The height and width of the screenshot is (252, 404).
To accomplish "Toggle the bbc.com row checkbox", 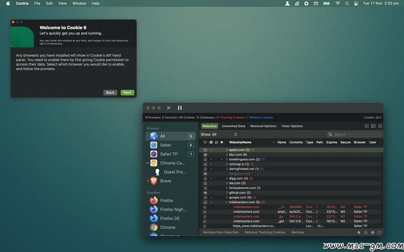I will click(x=205, y=155).
